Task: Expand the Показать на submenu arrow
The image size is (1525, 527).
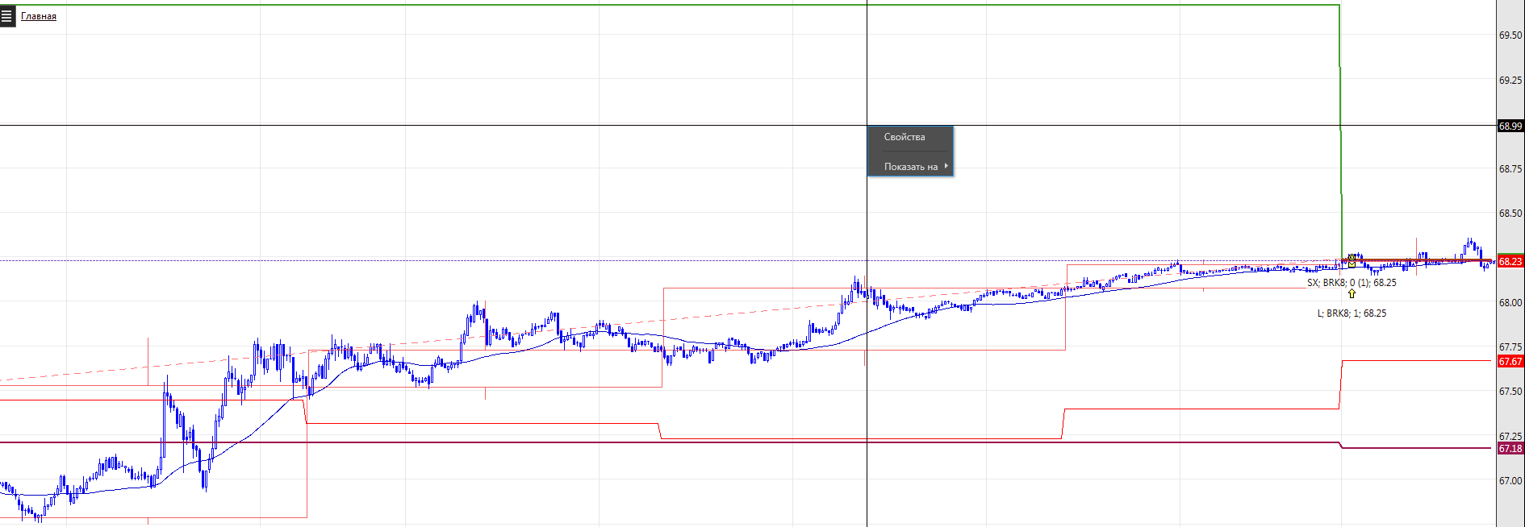Action: click(946, 166)
